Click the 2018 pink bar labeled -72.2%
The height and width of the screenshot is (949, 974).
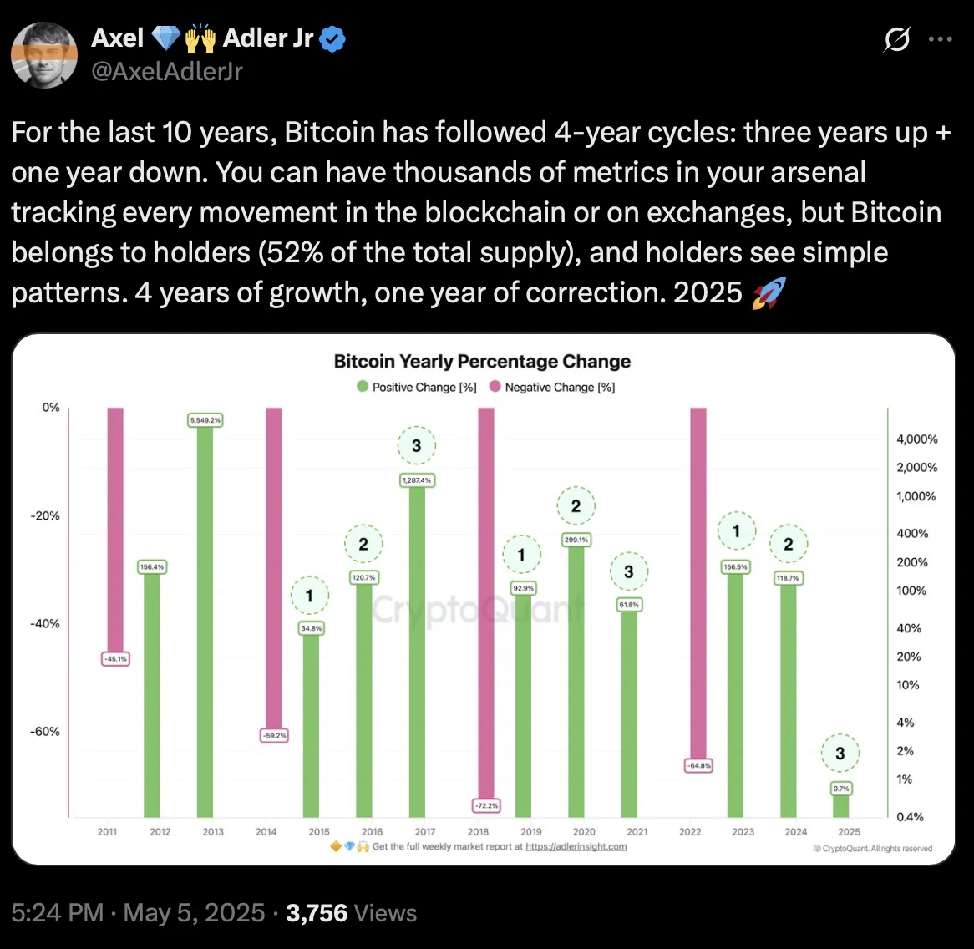(x=486, y=602)
